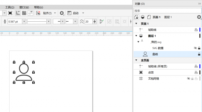The image size is (202, 112).
Task: Toggle the show rulers icon
Action: pyautogui.click(x=18, y=13)
